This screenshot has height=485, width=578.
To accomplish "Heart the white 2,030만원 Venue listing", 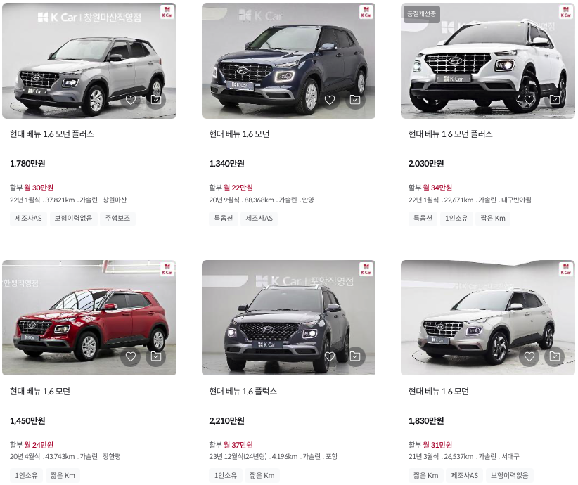I will (529, 100).
